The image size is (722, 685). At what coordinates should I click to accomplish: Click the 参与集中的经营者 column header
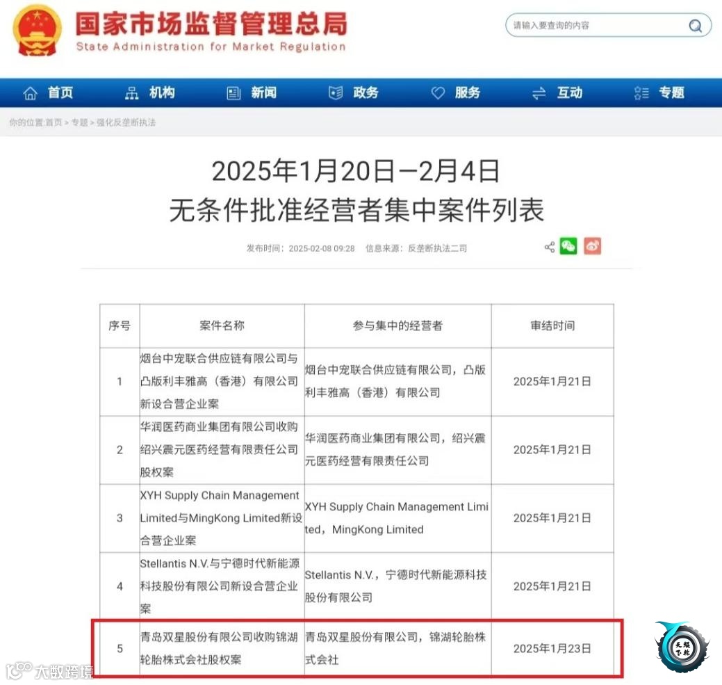click(398, 325)
